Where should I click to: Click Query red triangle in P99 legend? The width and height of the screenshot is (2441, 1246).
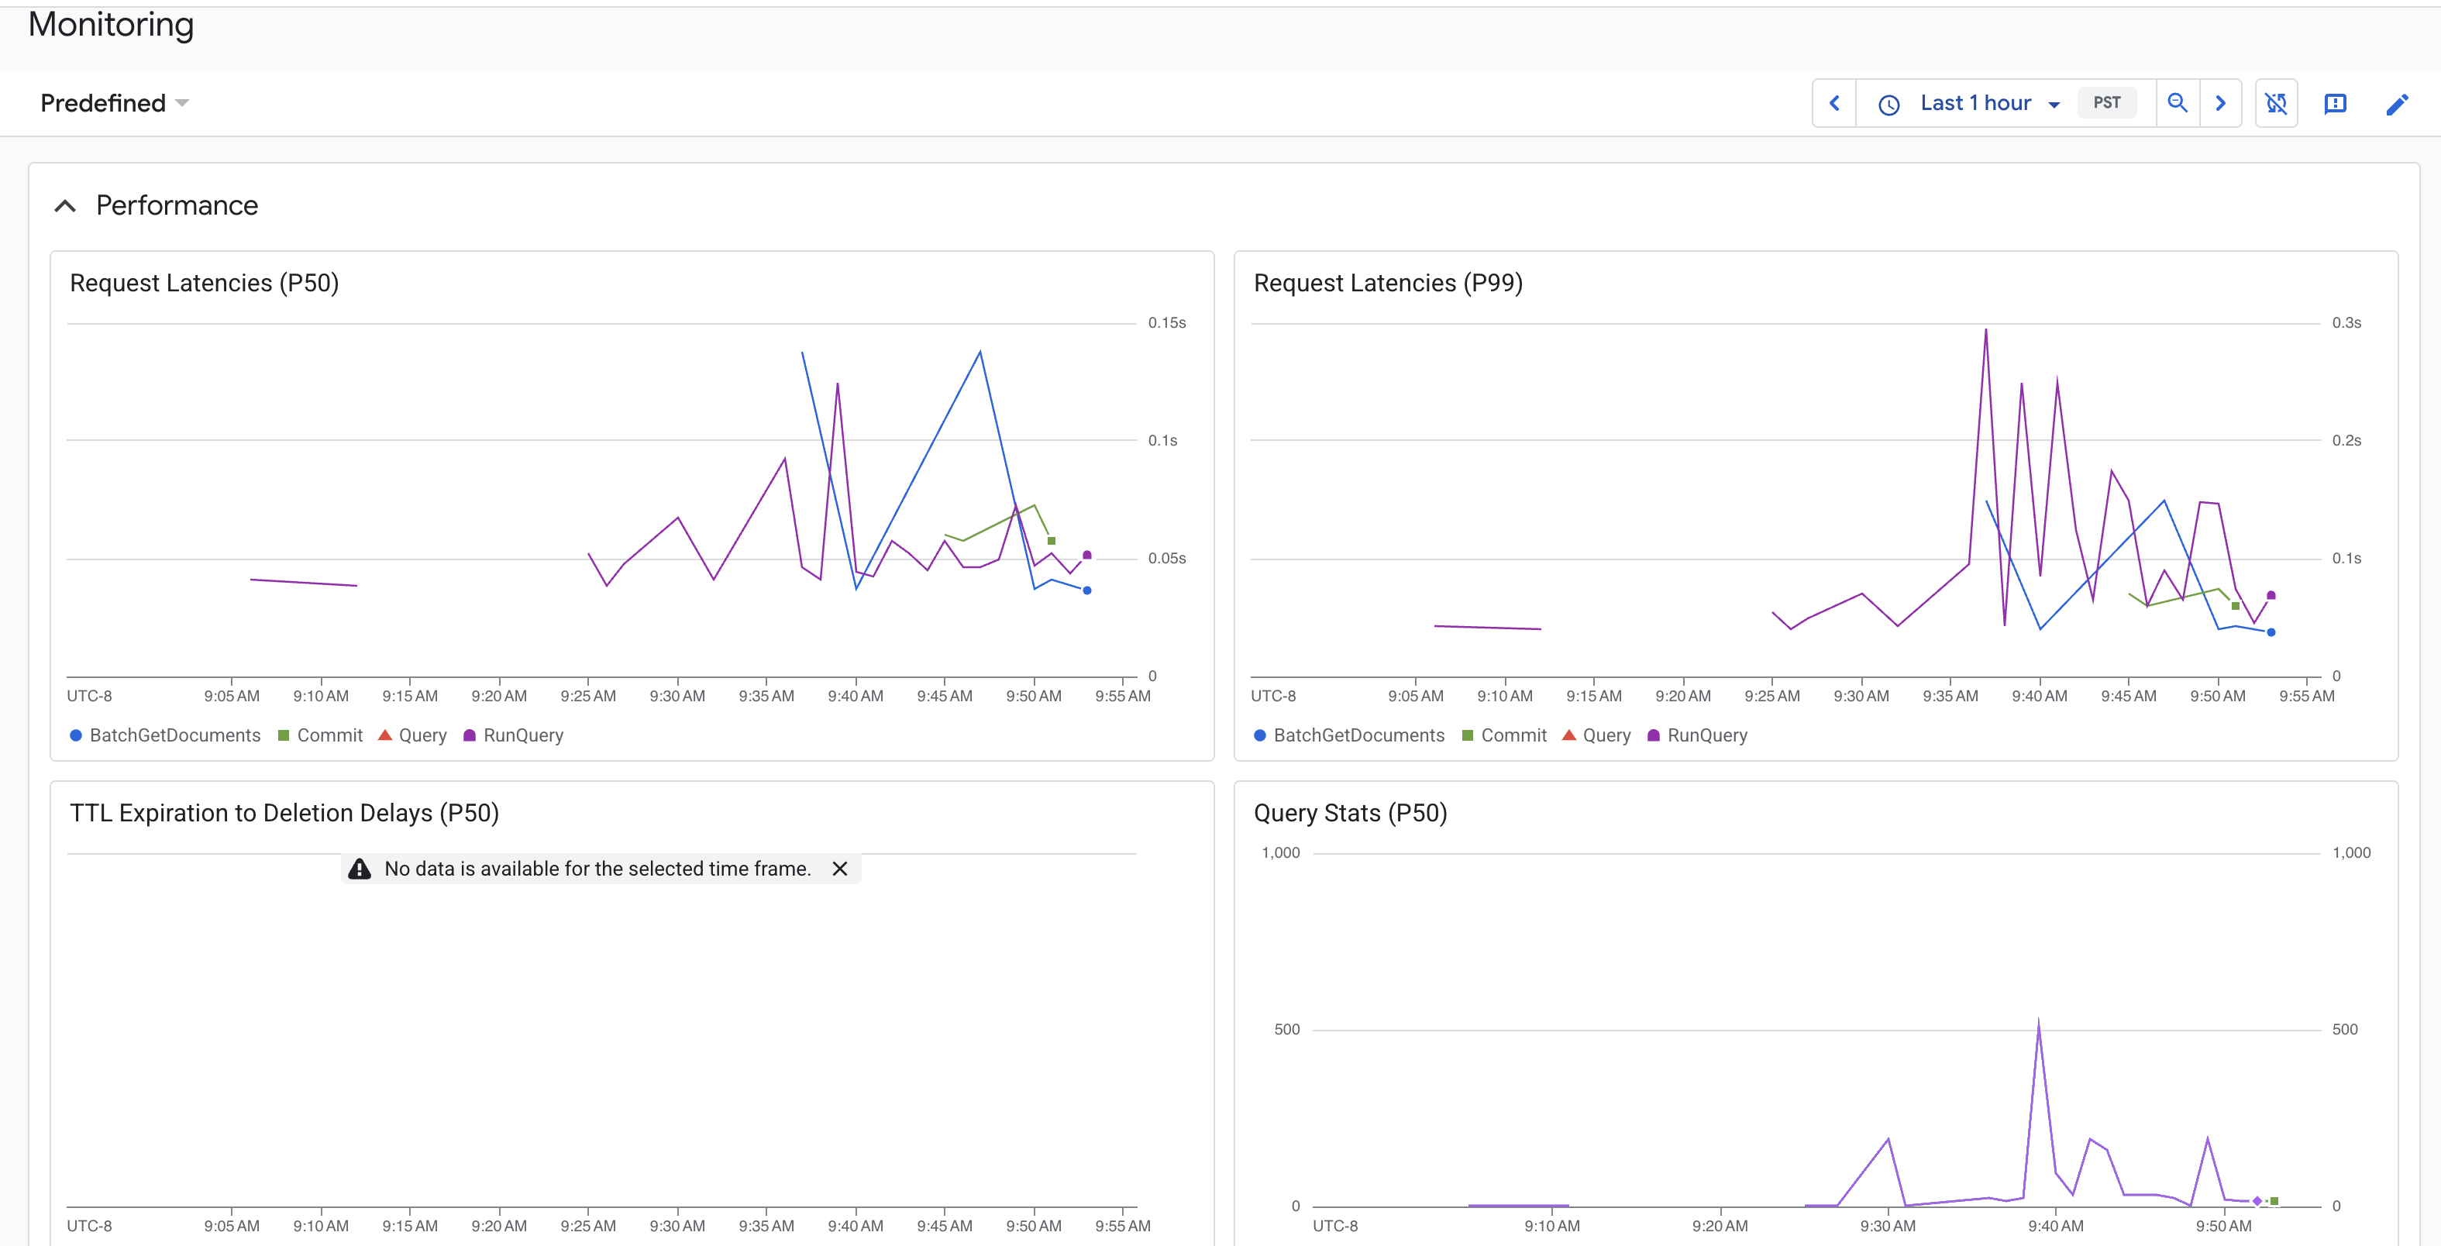(1569, 735)
